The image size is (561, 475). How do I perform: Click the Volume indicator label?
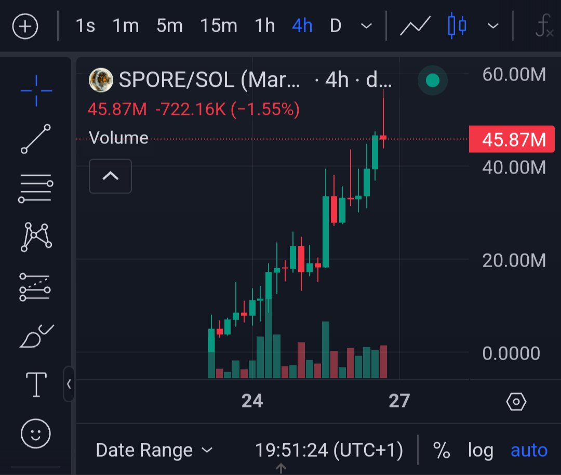point(118,138)
